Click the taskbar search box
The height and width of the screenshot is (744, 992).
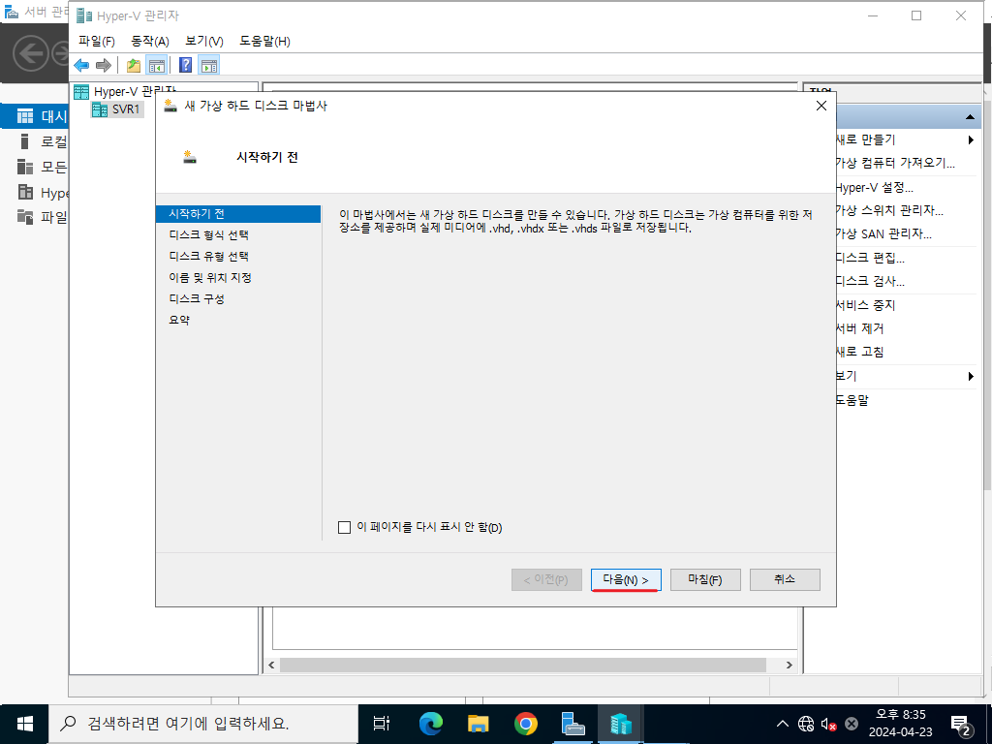coord(203,724)
